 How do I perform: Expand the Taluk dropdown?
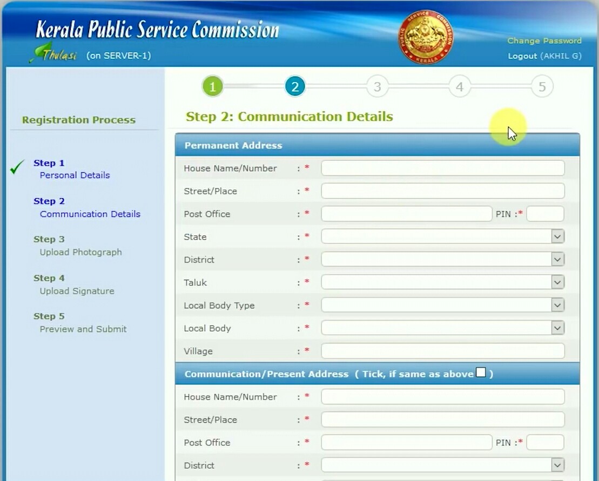pyautogui.click(x=557, y=282)
